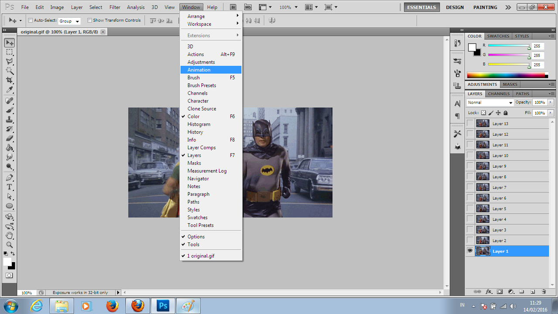558x314 pixels.
Task: Select the History Brush tool
Action: coord(10,130)
